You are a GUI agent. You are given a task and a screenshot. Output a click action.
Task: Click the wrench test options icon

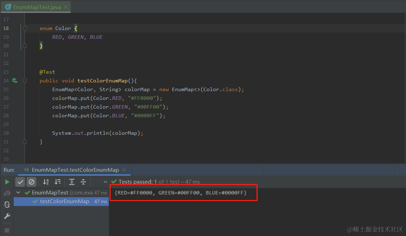[7, 216]
